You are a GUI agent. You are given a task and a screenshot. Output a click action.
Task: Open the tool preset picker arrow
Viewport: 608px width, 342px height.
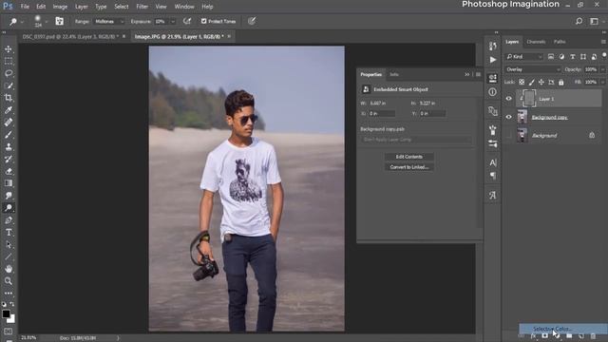coord(22,22)
